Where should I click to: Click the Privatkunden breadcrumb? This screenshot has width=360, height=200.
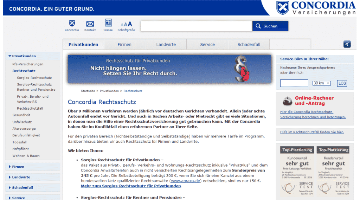click(x=109, y=91)
